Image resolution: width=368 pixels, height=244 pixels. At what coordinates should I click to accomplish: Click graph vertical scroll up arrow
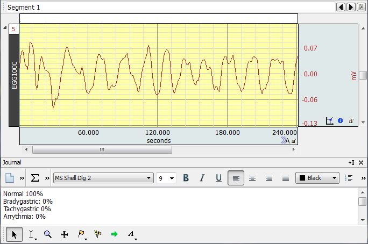pyautogui.click(x=363, y=28)
